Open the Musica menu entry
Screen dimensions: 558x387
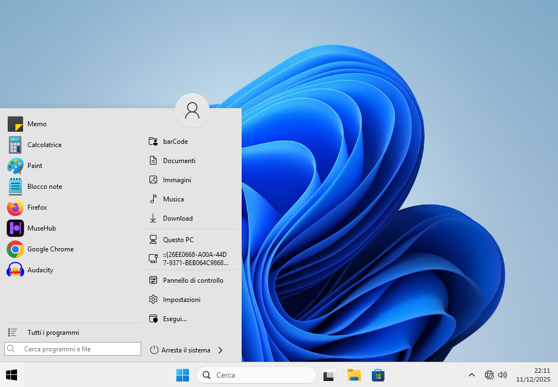pos(192,199)
